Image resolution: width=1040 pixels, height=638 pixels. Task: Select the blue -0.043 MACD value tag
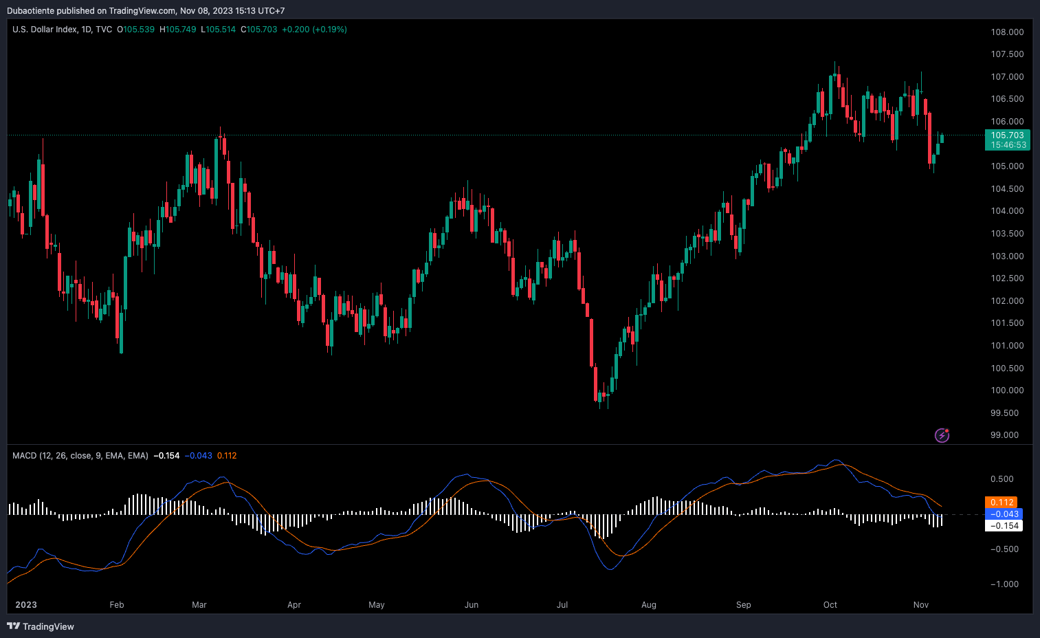[1004, 514]
